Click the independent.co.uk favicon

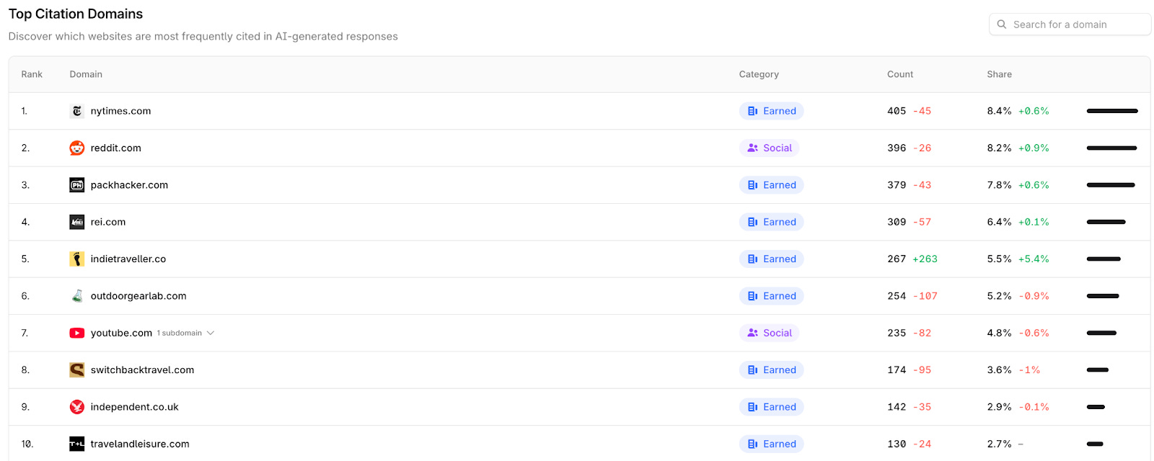pos(76,407)
